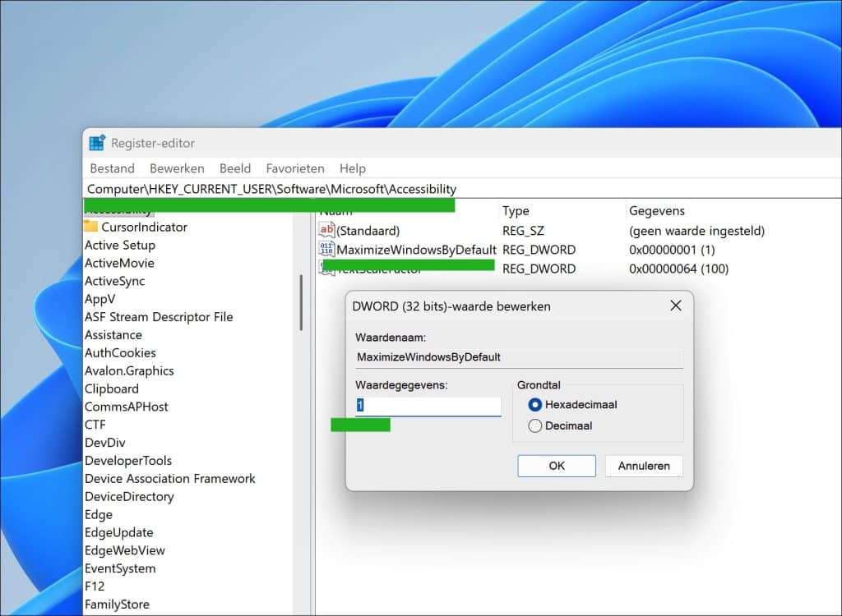This screenshot has height=616, width=842.
Task: Click REG_SZ type cell
Action: [523, 231]
